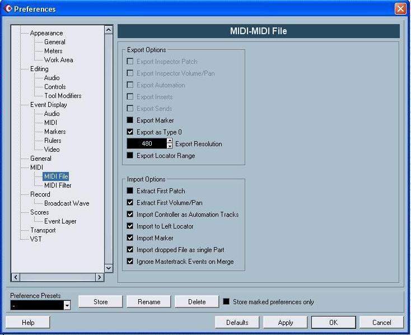Screen dimensions: 411x335
Task: Click the Delete preset button
Action: tap(197, 302)
